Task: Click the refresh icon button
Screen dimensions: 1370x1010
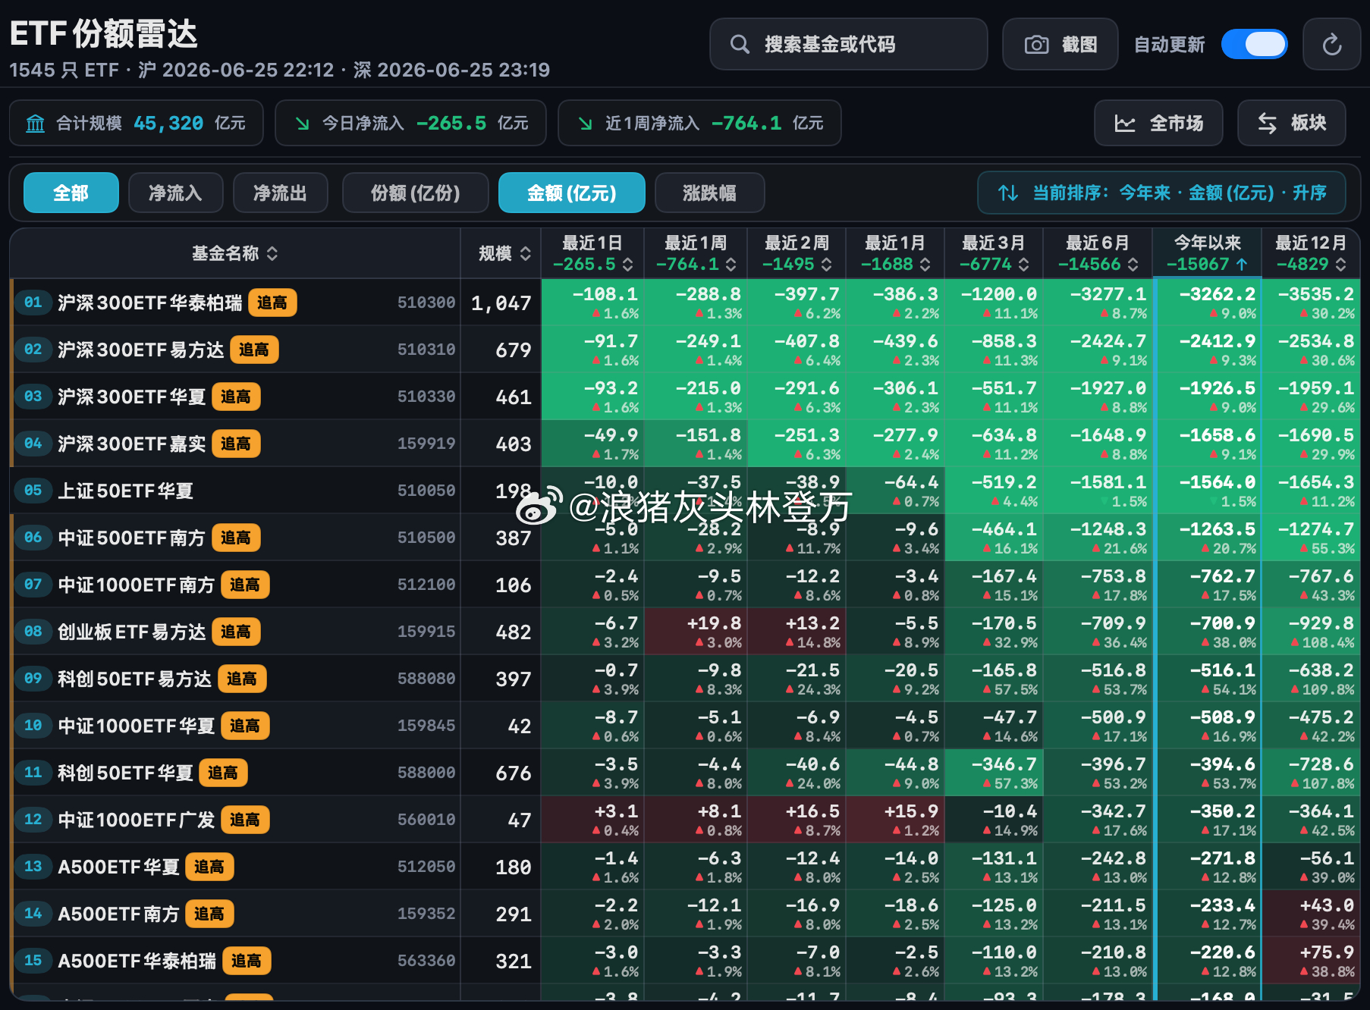Action: point(1331,45)
